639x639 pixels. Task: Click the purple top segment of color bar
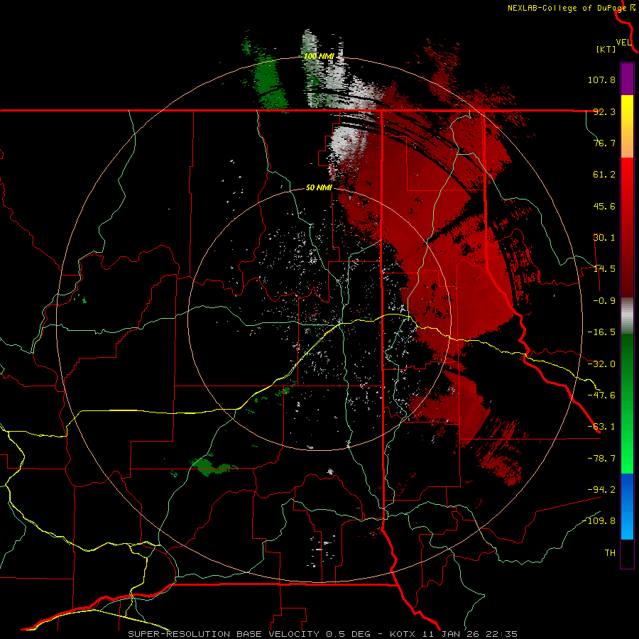click(627, 79)
